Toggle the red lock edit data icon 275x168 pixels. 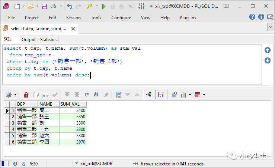26,95
